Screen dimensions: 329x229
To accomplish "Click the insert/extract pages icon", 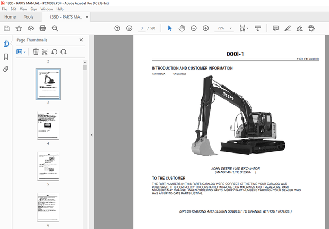I will (45, 52).
